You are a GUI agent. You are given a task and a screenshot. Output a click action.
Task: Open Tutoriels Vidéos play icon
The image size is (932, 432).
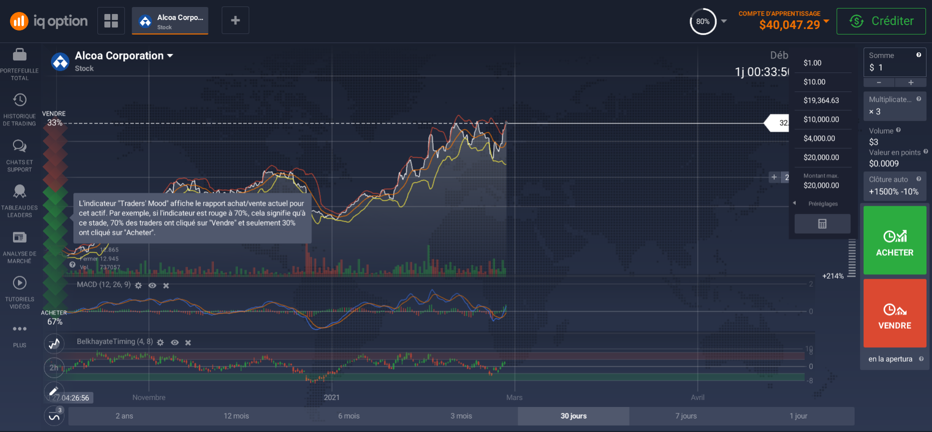[19, 283]
